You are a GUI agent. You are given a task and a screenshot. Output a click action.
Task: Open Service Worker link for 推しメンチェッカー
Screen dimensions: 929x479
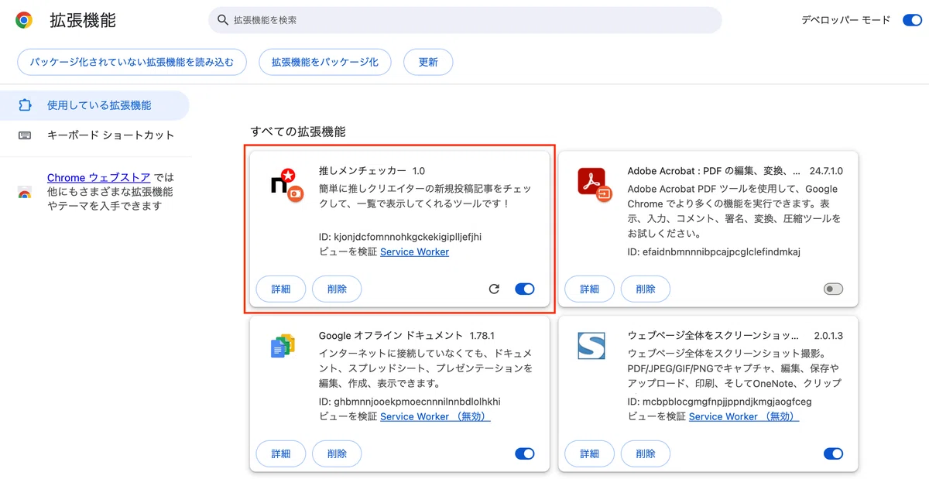(x=414, y=252)
